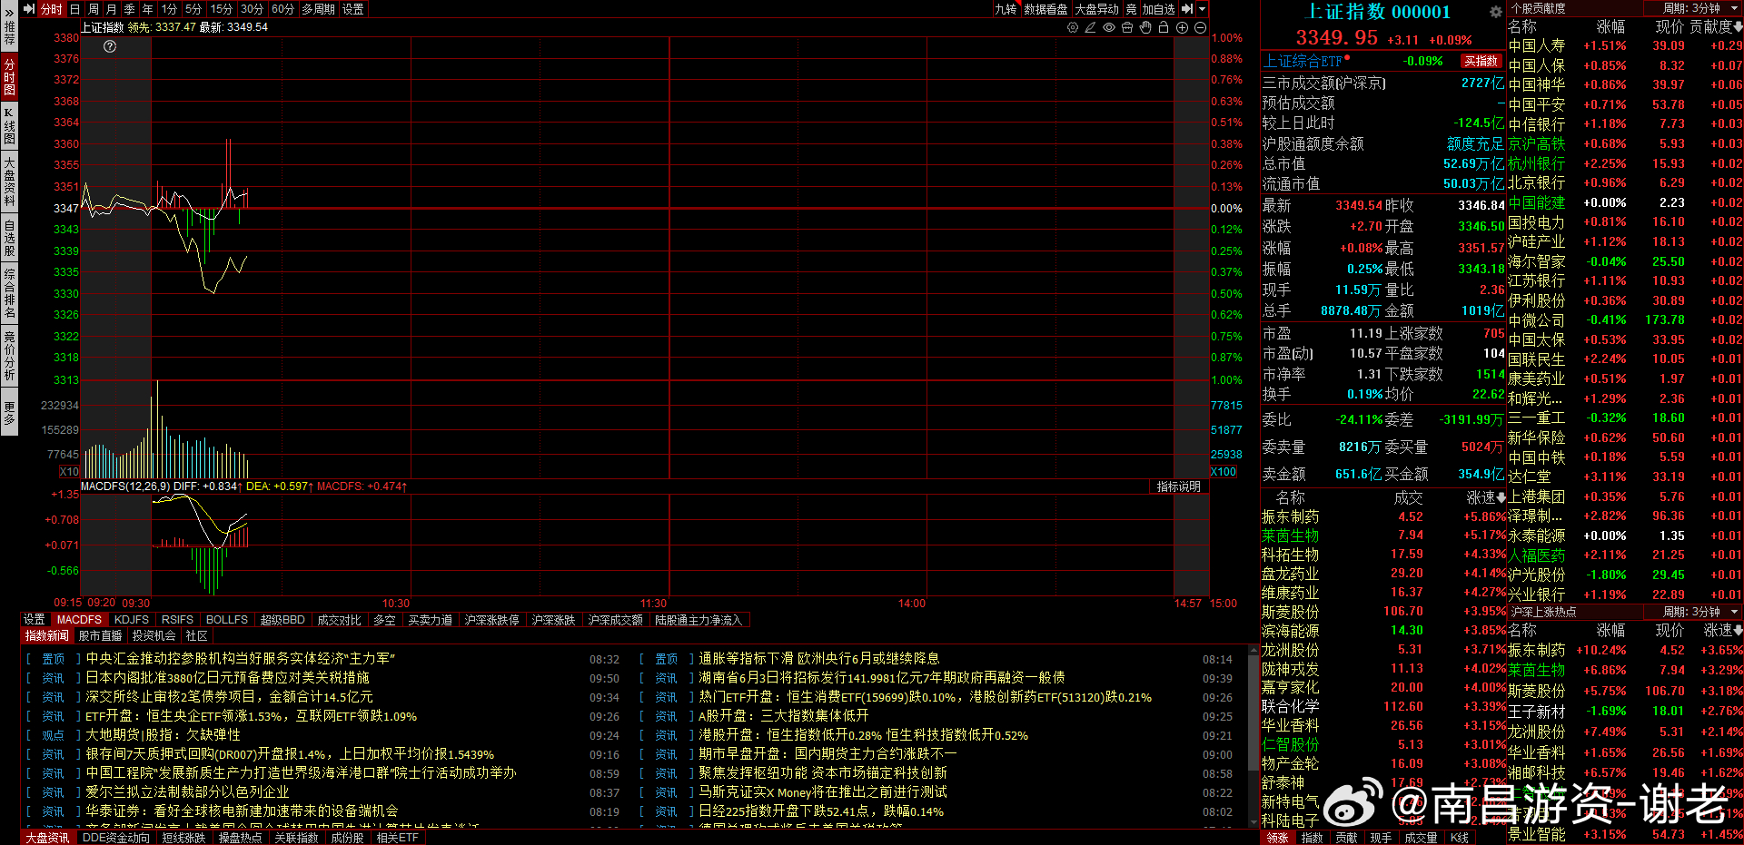Open 综合排名 in left sidebar
This screenshot has height=845, width=1744.
pos(9,293)
